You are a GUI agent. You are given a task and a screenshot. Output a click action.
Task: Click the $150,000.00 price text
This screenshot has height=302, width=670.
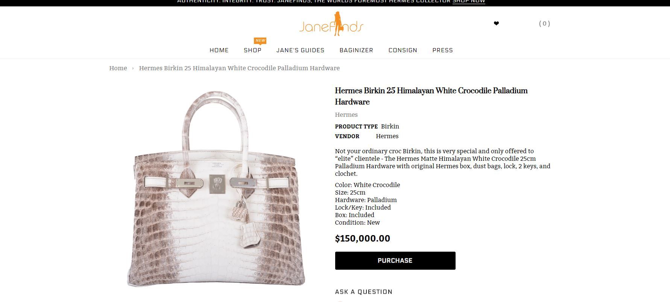click(362, 239)
